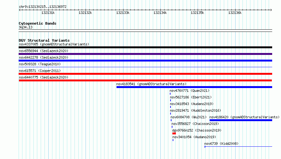281x159 pixels.
Task: Open the nsv615571 Cooper2011 label
Action: point(40,71)
